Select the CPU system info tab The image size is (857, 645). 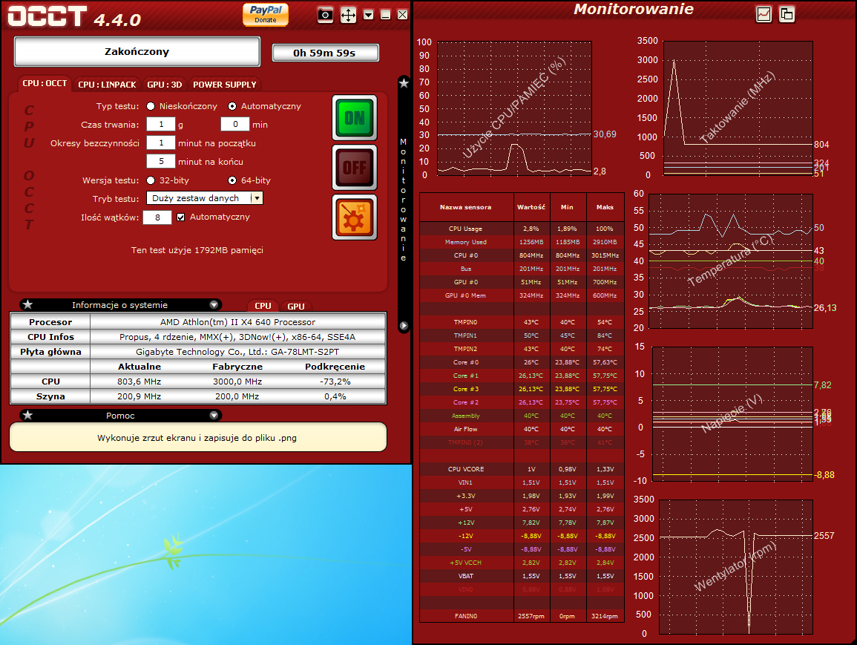[x=263, y=306]
